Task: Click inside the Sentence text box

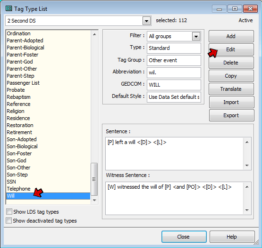Action: pyautogui.click(x=175, y=153)
